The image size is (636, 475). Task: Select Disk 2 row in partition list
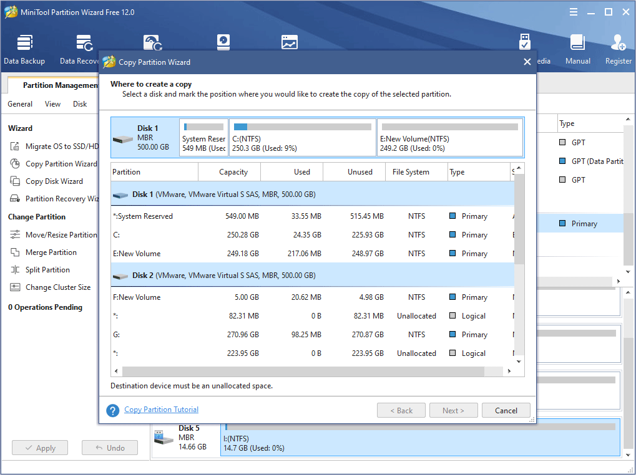tap(313, 276)
